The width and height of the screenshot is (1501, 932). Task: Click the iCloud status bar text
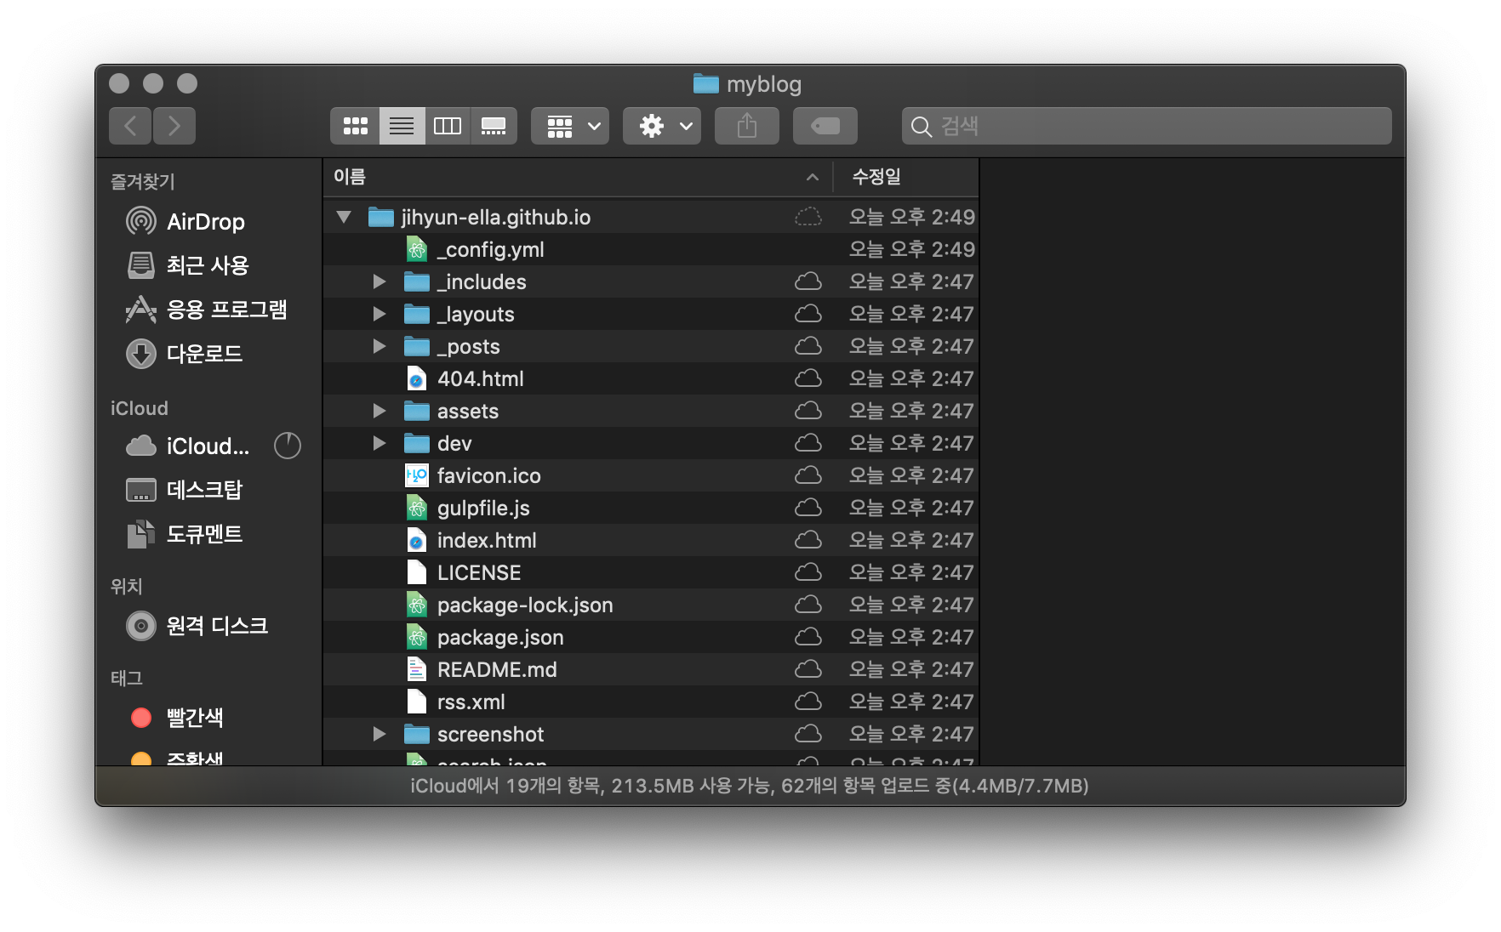(750, 786)
